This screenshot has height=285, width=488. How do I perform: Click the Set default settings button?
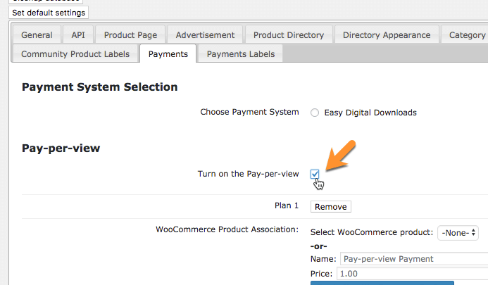49,13
